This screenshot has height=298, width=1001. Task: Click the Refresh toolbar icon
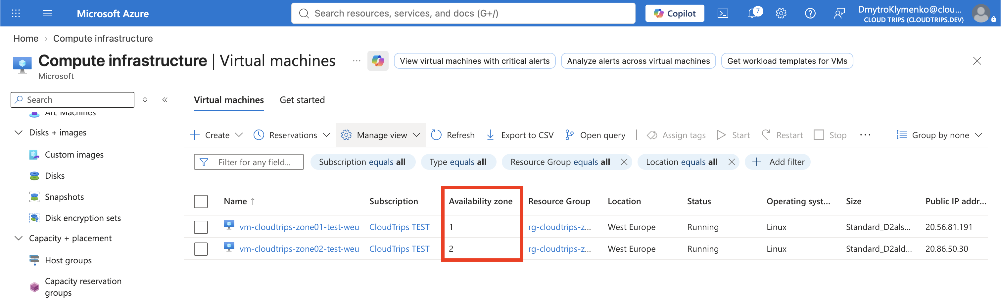tap(436, 135)
